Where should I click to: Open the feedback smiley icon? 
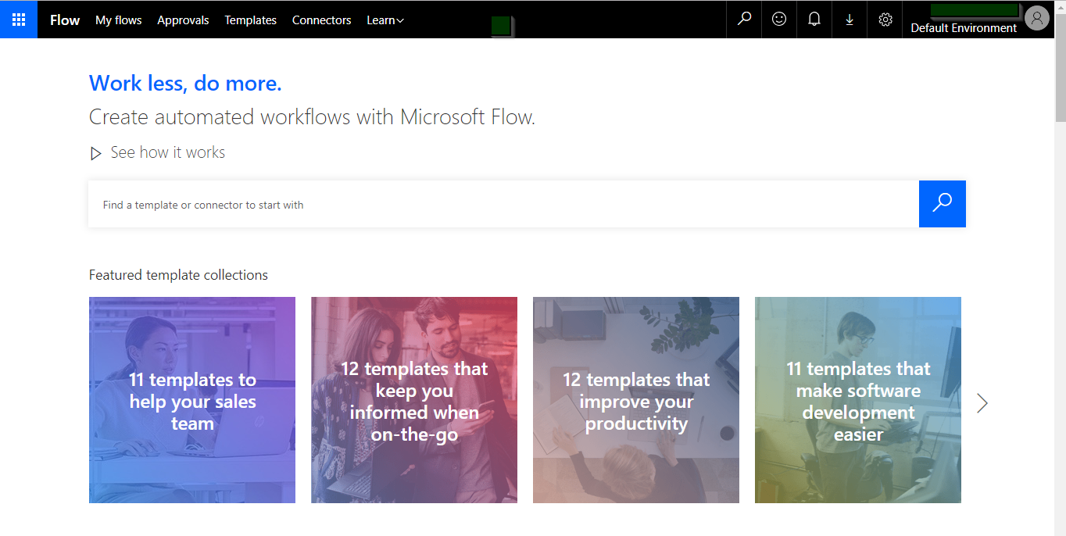click(779, 20)
